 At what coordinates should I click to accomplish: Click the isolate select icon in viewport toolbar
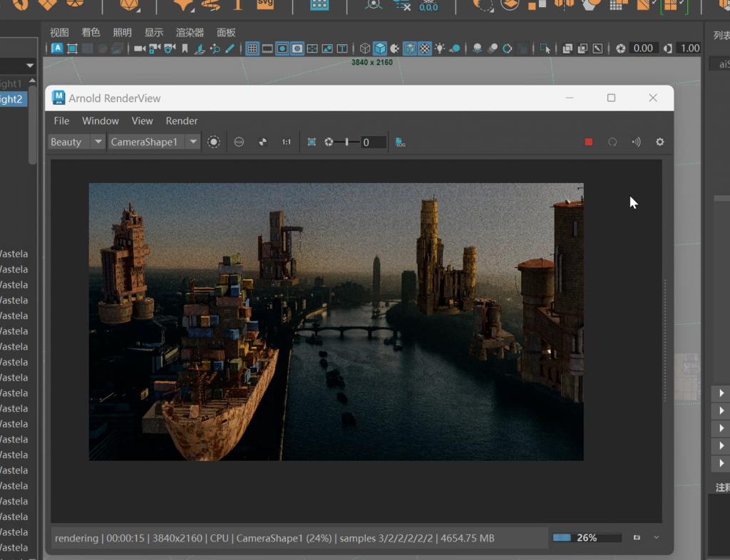545,48
